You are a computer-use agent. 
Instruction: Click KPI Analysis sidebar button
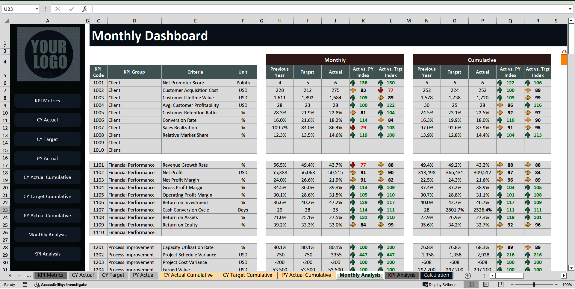[47, 254]
